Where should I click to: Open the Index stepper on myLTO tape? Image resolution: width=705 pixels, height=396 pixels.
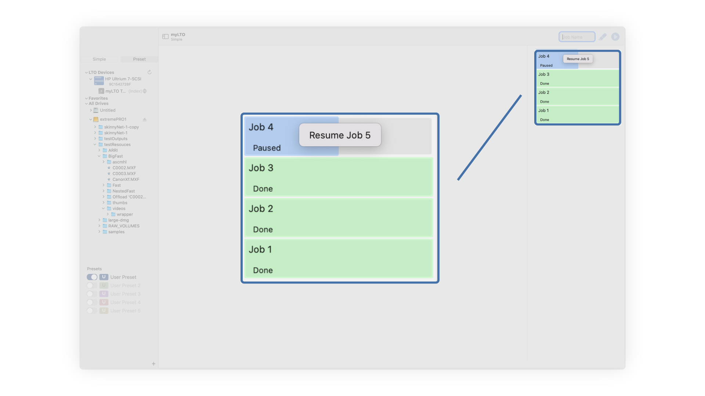145,91
